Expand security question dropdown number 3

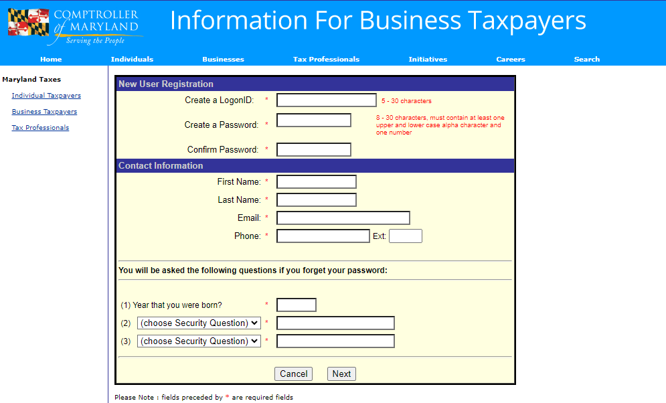tap(199, 341)
